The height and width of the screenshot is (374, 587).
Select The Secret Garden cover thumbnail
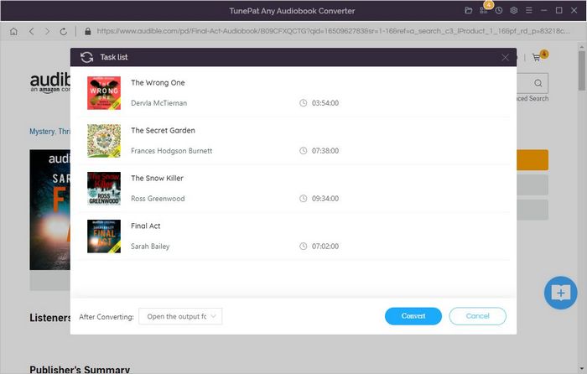[x=104, y=141]
